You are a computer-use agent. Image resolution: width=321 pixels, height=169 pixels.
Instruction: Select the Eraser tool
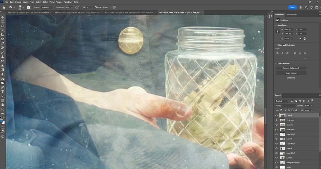[3, 65]
